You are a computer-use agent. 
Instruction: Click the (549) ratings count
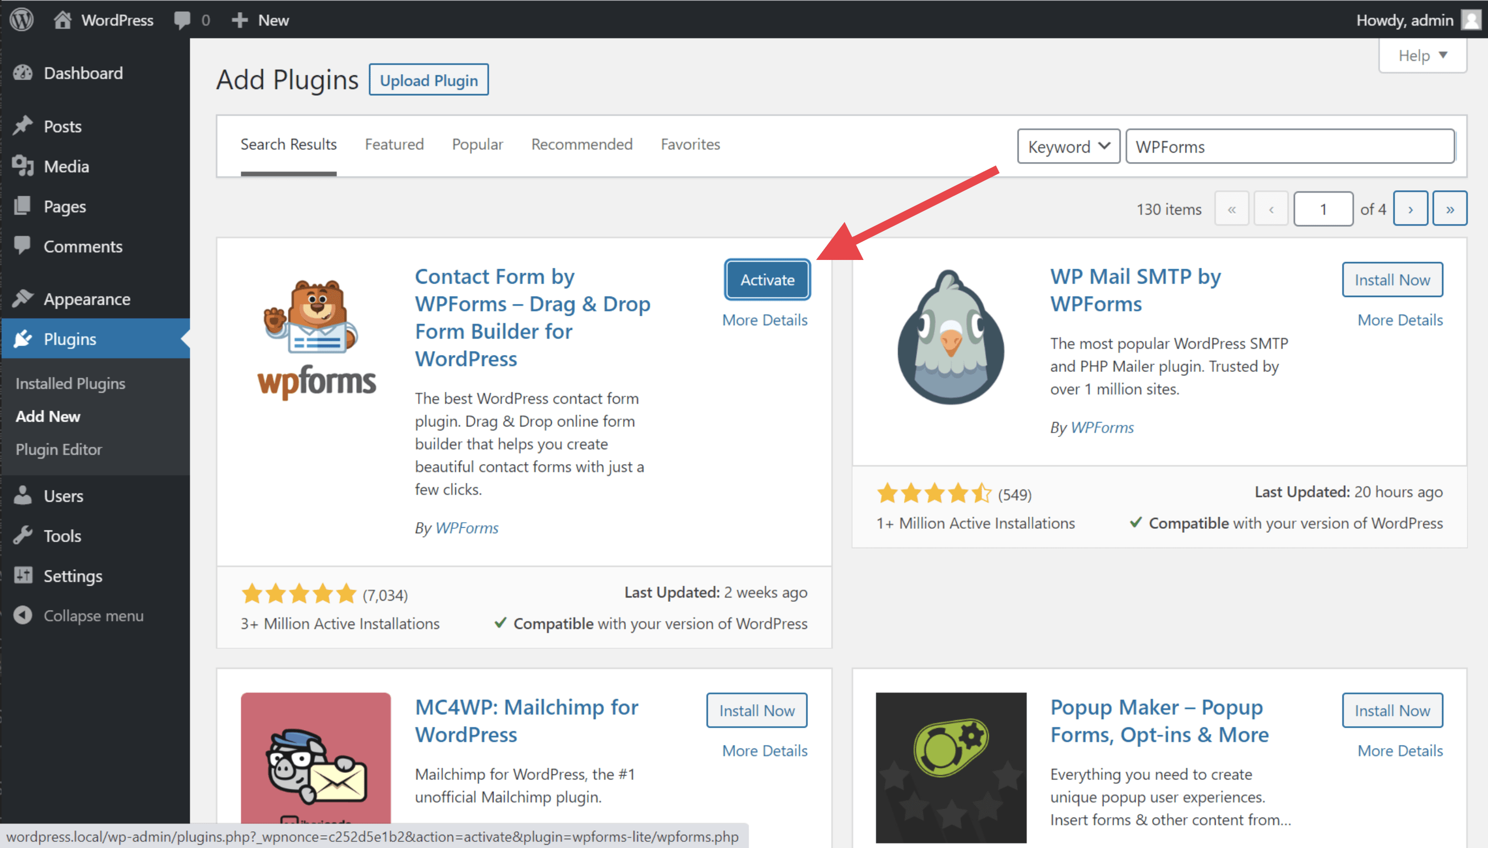click(x=1014, y=495)
